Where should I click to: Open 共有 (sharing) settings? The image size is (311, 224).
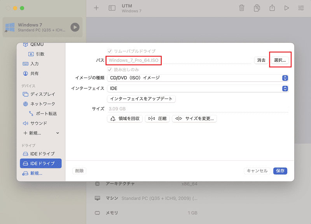tap(31, 73)
